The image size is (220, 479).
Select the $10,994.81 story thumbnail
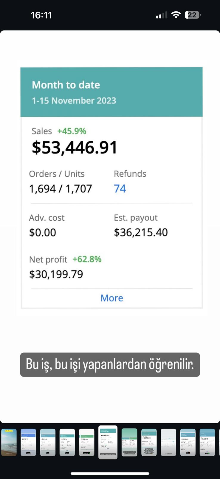point(188,442)
